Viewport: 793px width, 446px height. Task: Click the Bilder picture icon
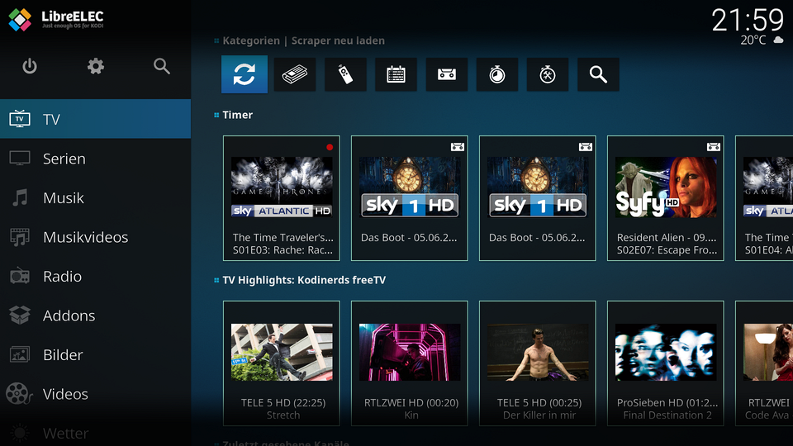coord(20,354)
